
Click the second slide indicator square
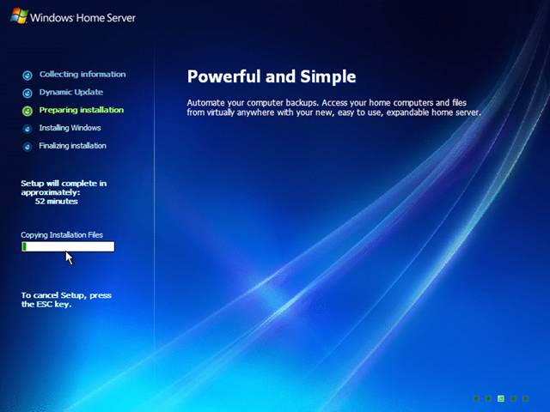[488, 398]
